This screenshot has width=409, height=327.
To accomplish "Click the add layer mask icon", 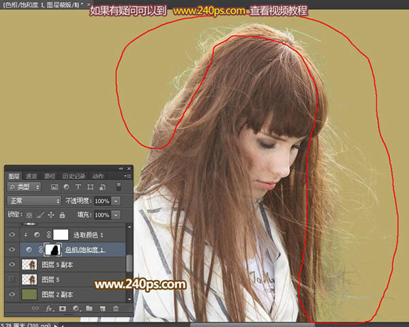I will [x=62, y=309].
